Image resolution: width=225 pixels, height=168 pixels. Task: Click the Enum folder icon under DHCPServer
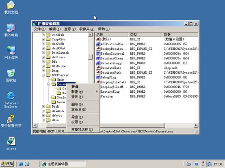(x=54, y=79)
